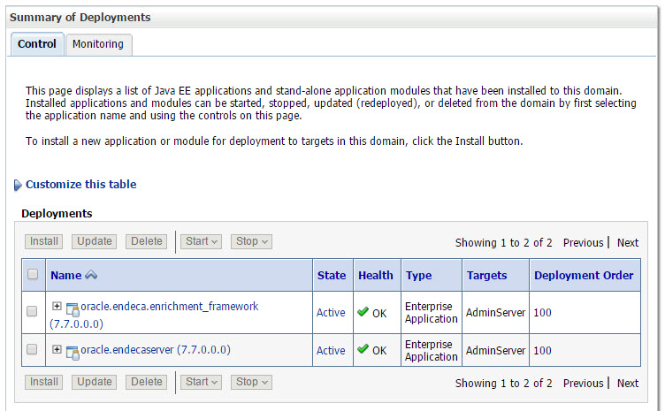The height and width of the screenshot is (411, 665).
Task: Click deployment order 100 in oracle.endecaserver row
Action: [542, 351]
